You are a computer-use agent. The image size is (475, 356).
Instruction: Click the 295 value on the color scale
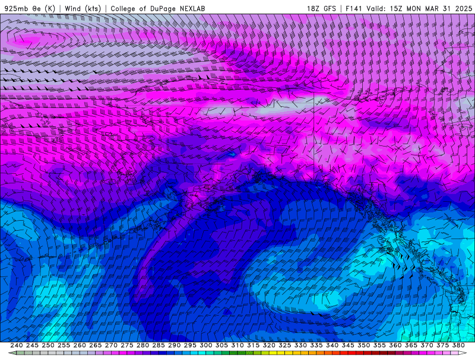[190, 345]
